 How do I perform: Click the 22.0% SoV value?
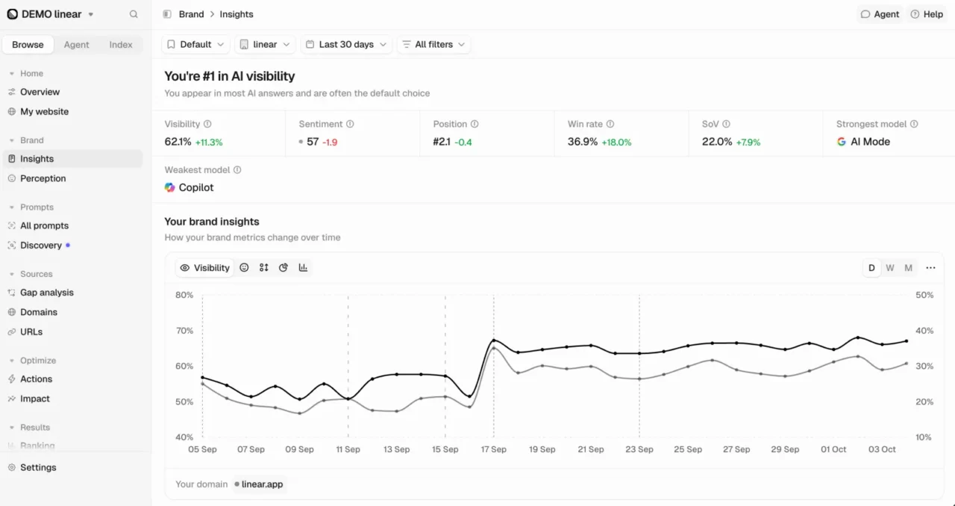tap(717, 142)
